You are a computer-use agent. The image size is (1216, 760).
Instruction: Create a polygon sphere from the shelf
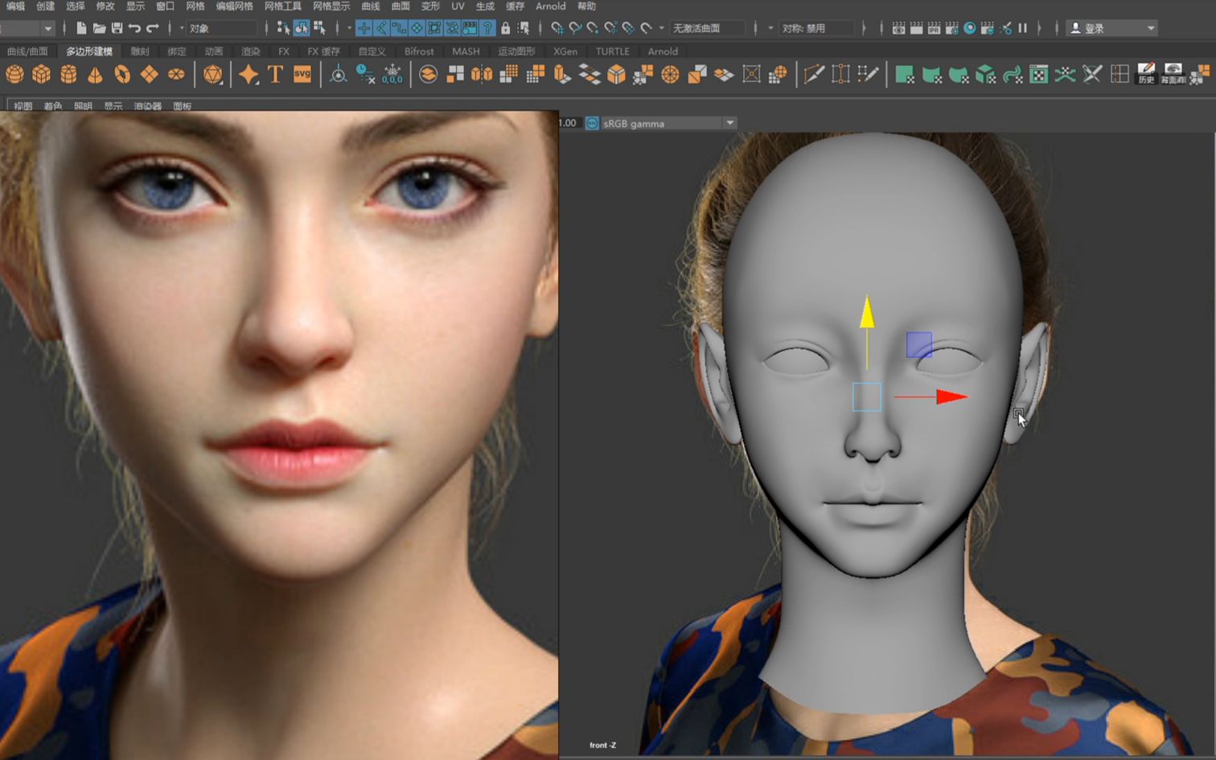[14, 75]
